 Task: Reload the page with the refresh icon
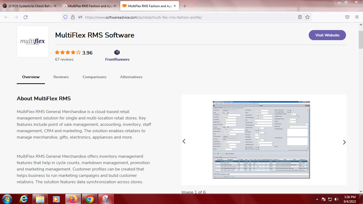pyautogui.click(x=26, y=17)
